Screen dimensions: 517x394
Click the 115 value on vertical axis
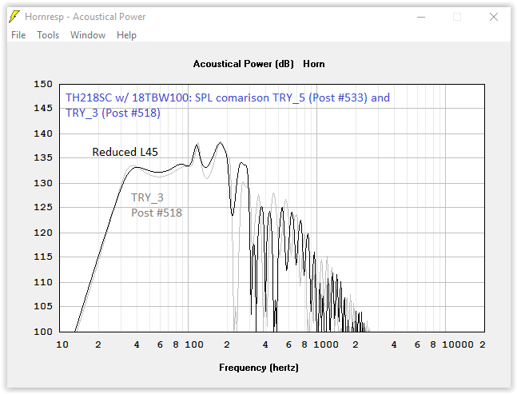[x=43, y=257]
